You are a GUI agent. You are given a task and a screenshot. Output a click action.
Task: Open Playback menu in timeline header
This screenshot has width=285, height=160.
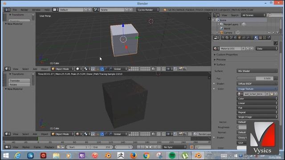click(x=49, y=147)
